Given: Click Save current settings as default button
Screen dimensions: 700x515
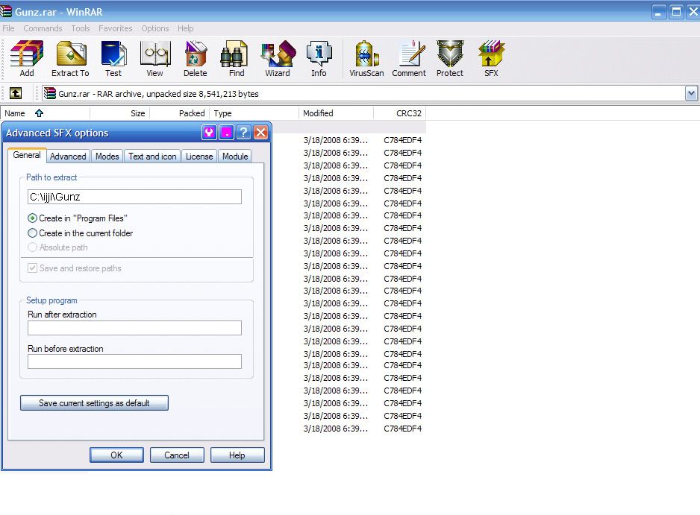Looking at the screenshot, I should click(94, 403).
